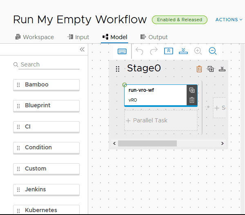Delete the run-vro-wf task
245x215 pixels.
pyautogui.click(x=192, y=100)
